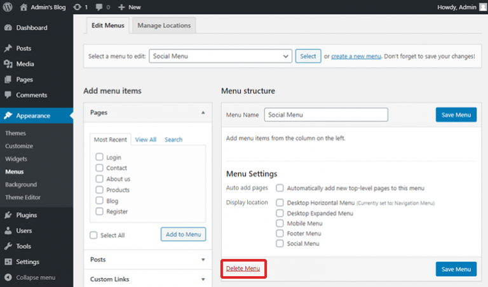488x287 pixels.
Task: Switch to the View All pages tab
Action: 146,140
